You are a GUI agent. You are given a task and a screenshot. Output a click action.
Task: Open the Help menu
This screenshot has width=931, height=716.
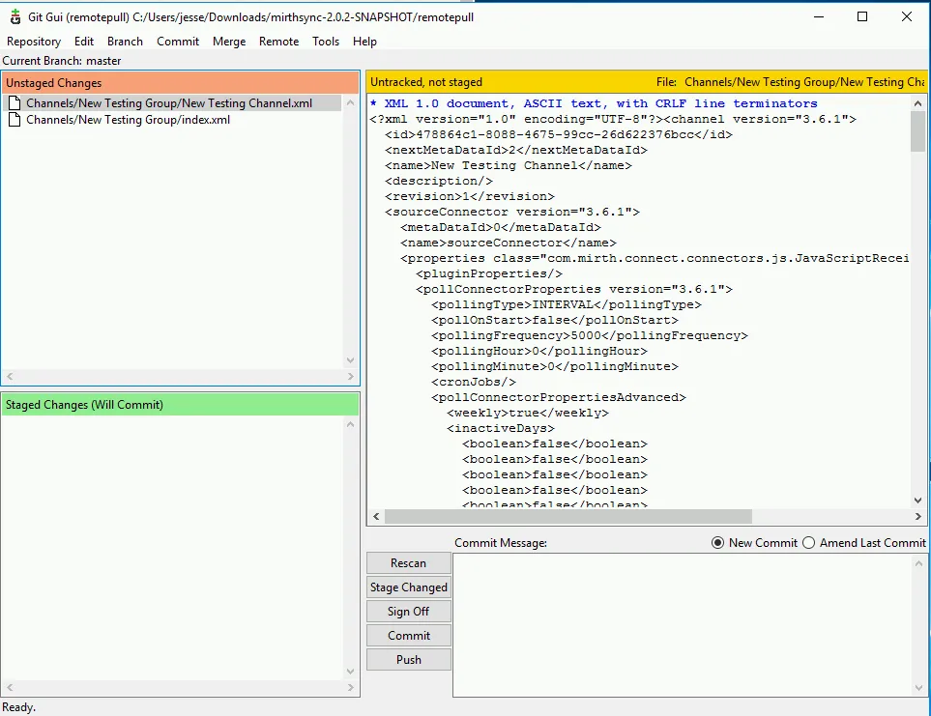[364, 42]
